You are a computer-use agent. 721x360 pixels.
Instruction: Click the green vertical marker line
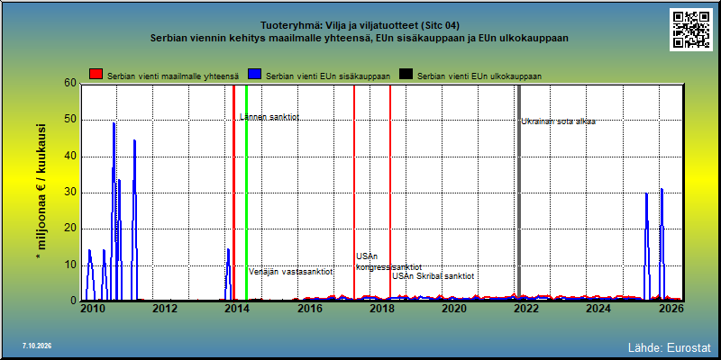(x=246, y=193)
